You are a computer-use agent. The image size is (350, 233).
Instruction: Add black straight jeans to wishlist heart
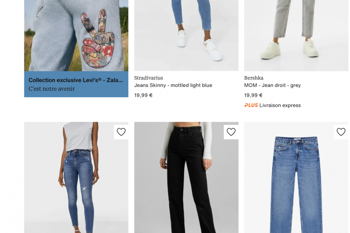pyautogui.click(x=231, y=132)
